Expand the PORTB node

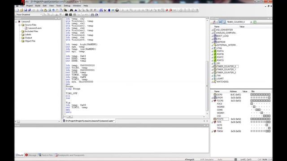(x=212, y=55)
